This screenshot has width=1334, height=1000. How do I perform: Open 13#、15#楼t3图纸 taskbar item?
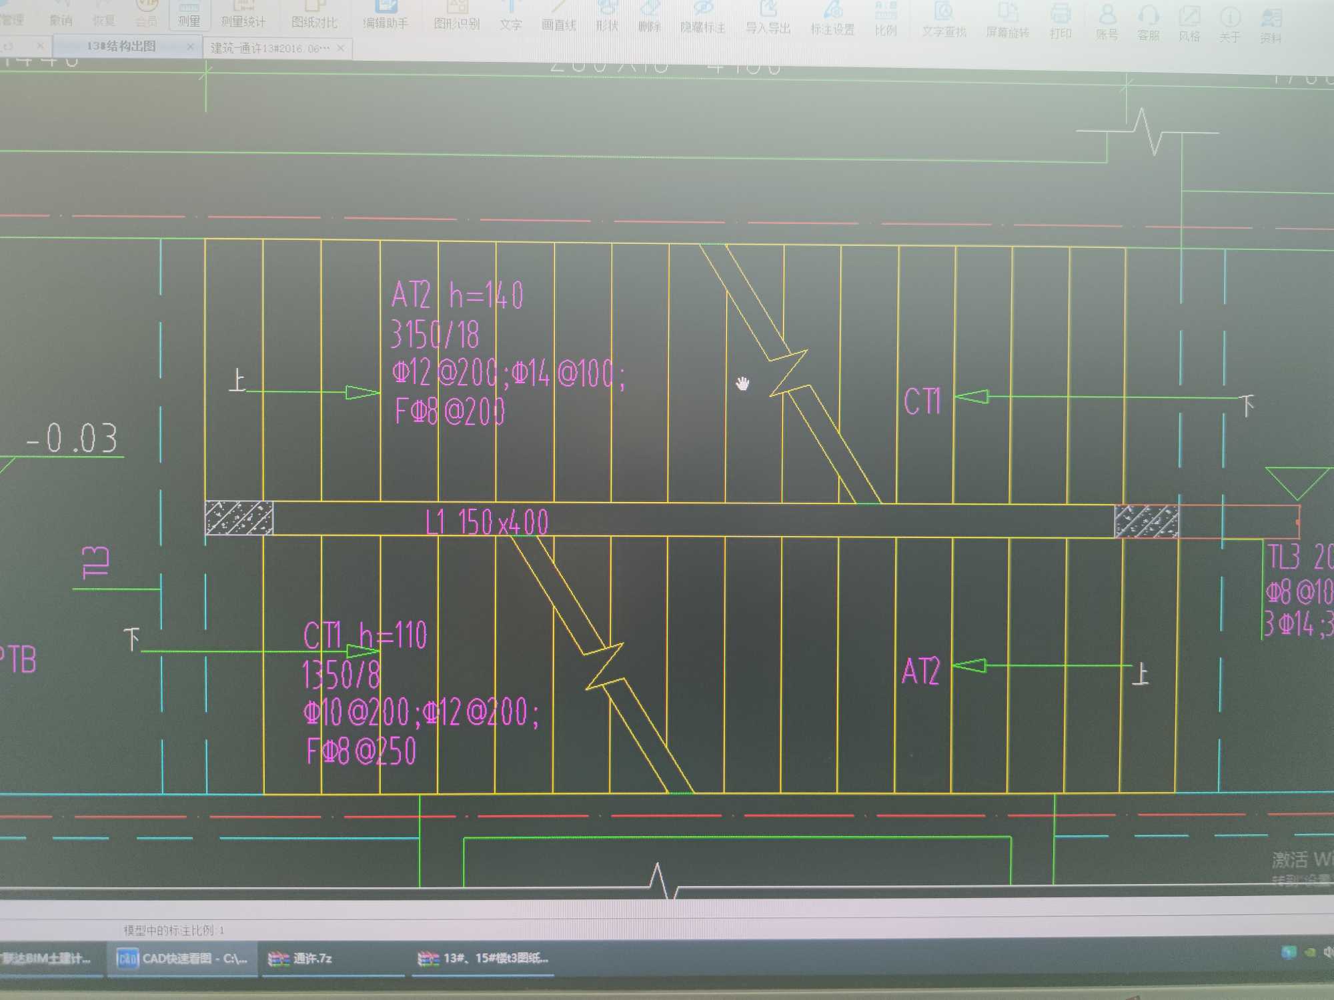pos(483,958)
